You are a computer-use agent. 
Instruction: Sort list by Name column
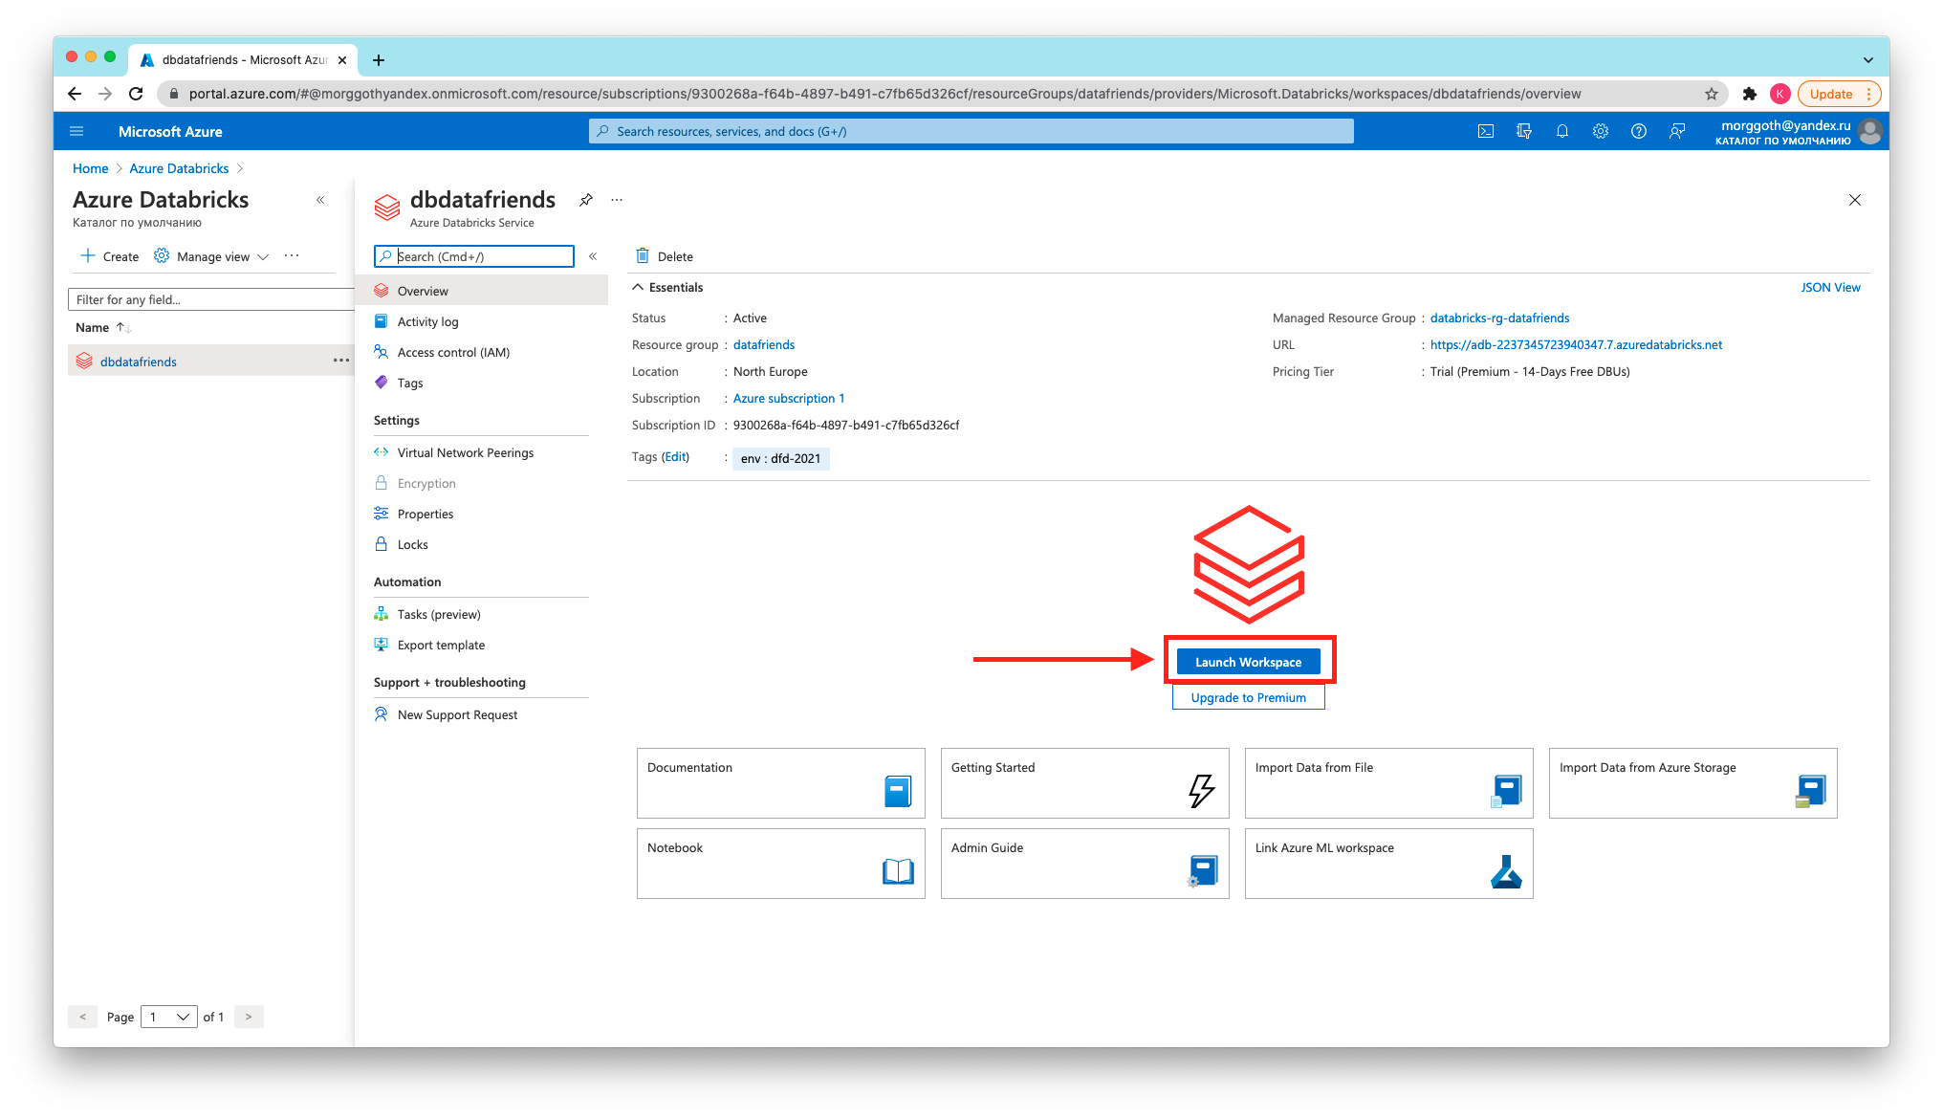click(102, 327)
